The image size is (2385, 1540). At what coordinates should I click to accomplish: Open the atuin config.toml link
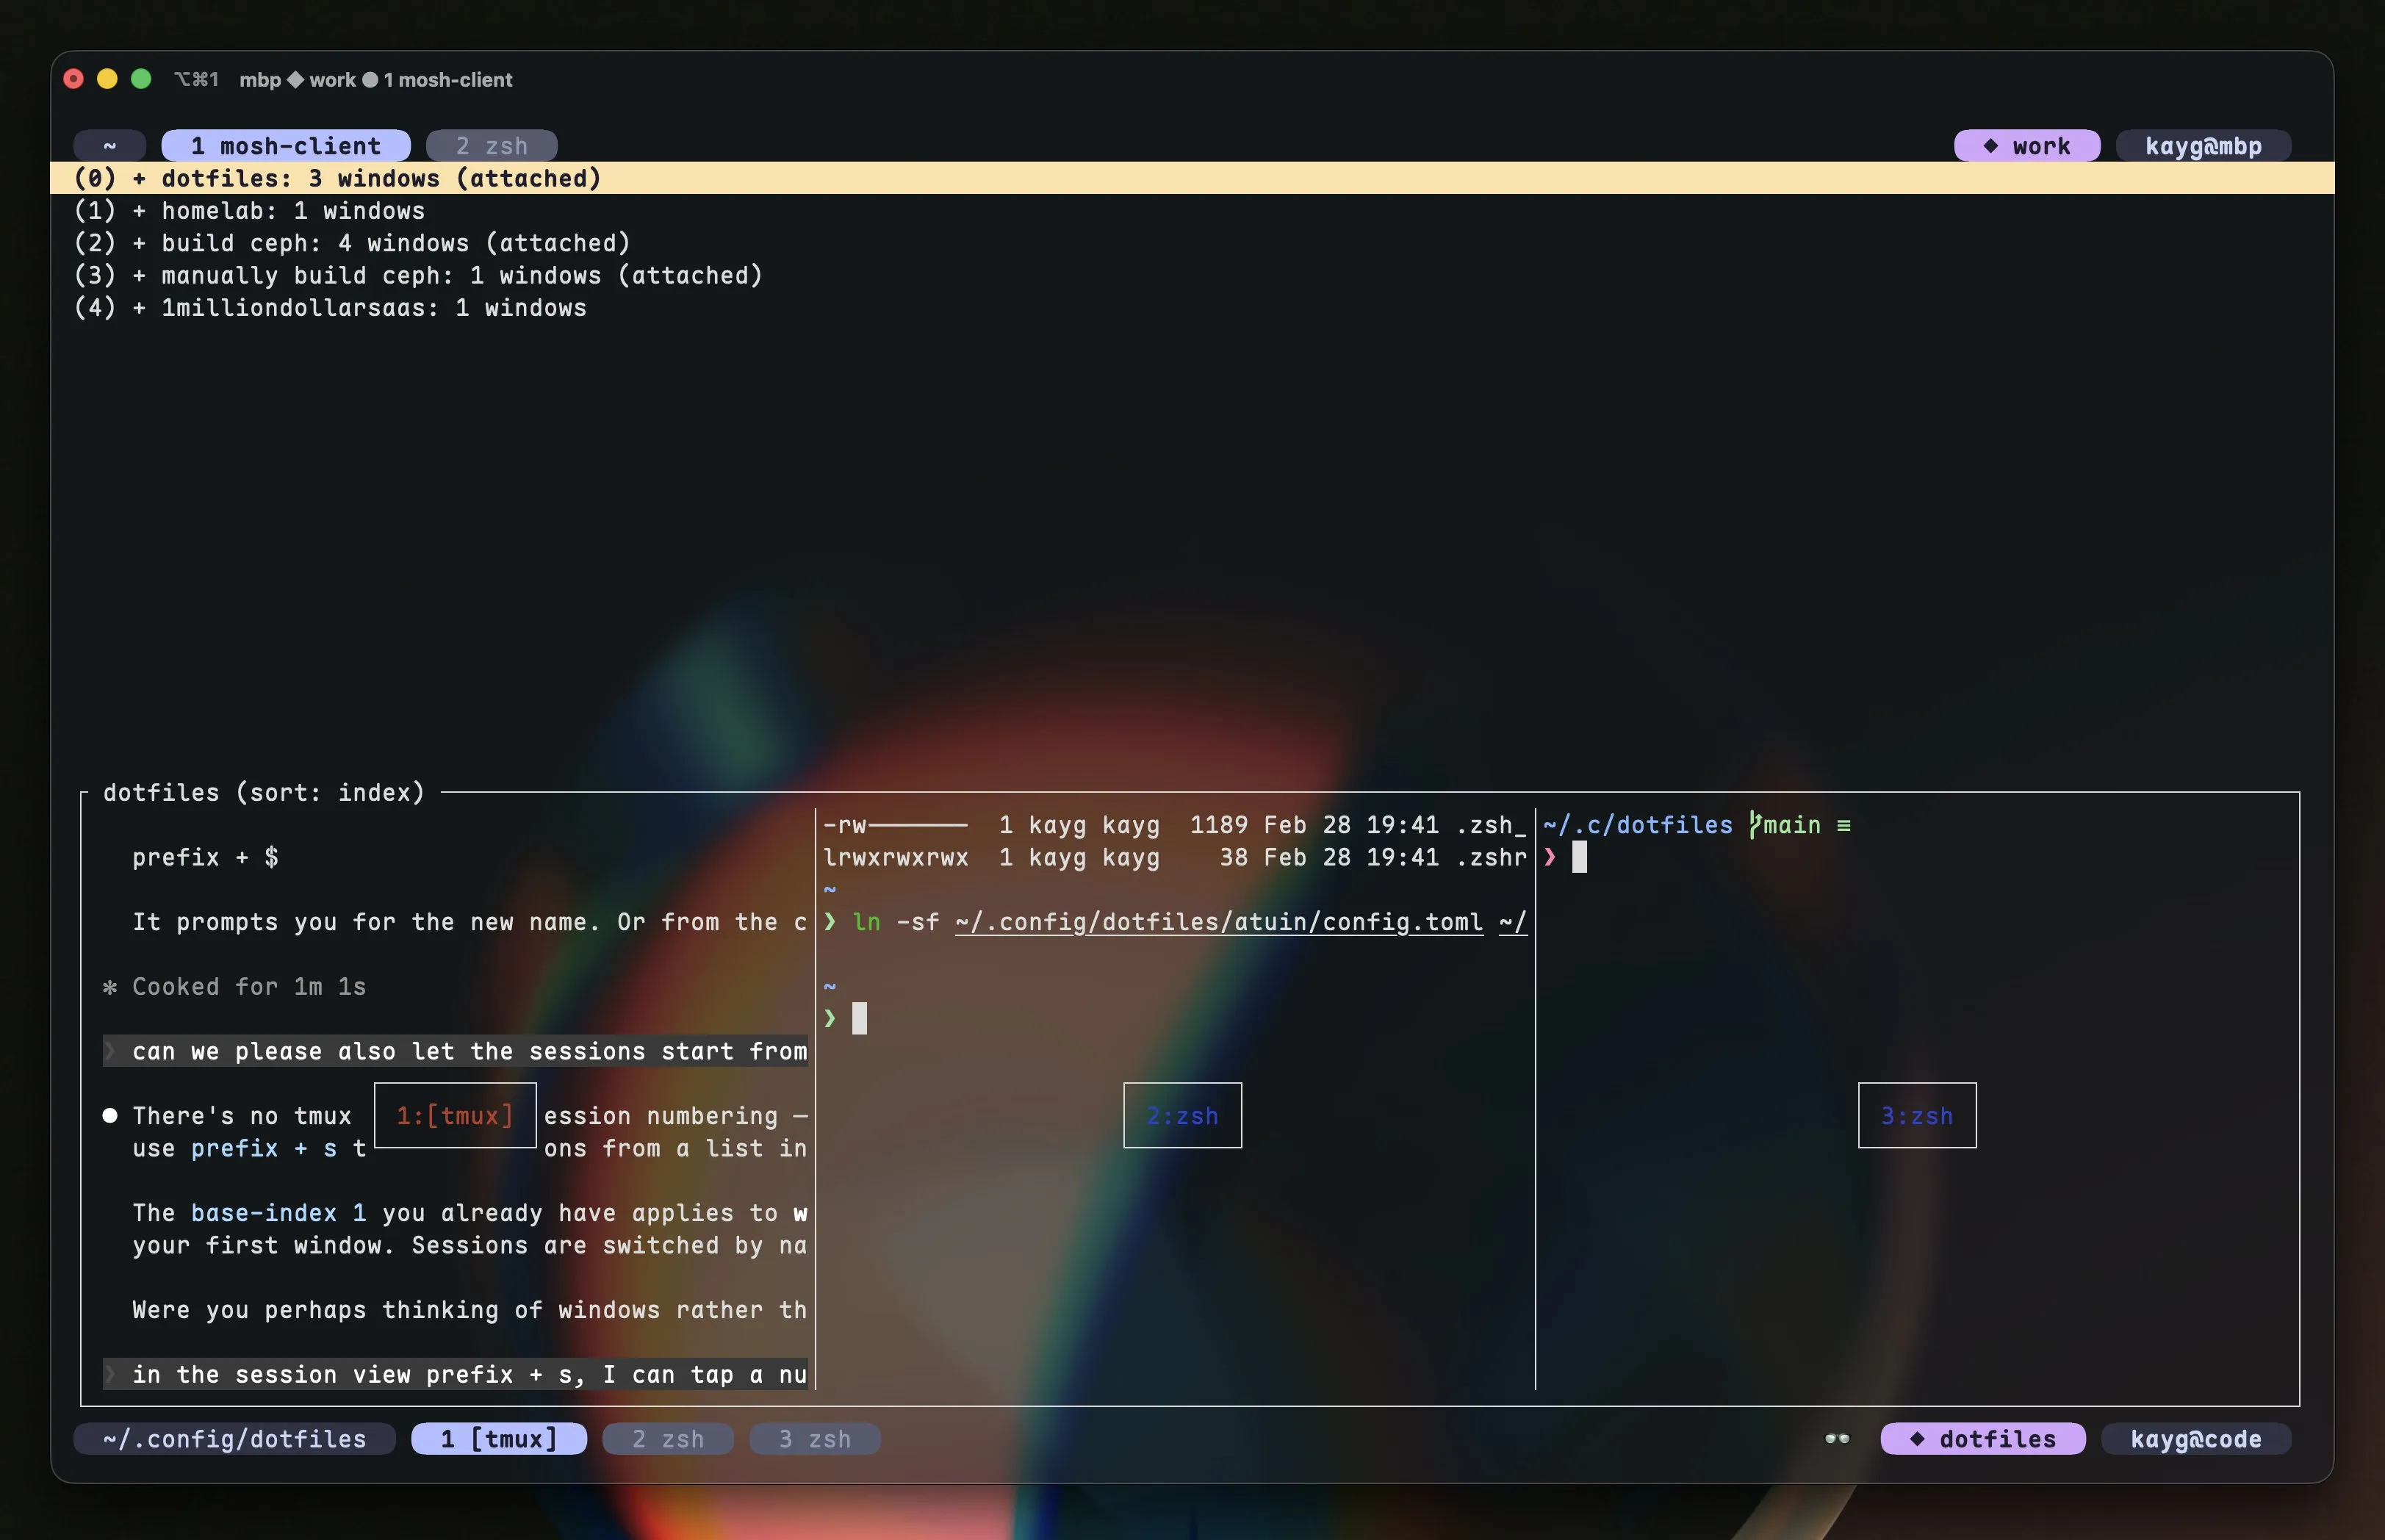pos(1219,922)
